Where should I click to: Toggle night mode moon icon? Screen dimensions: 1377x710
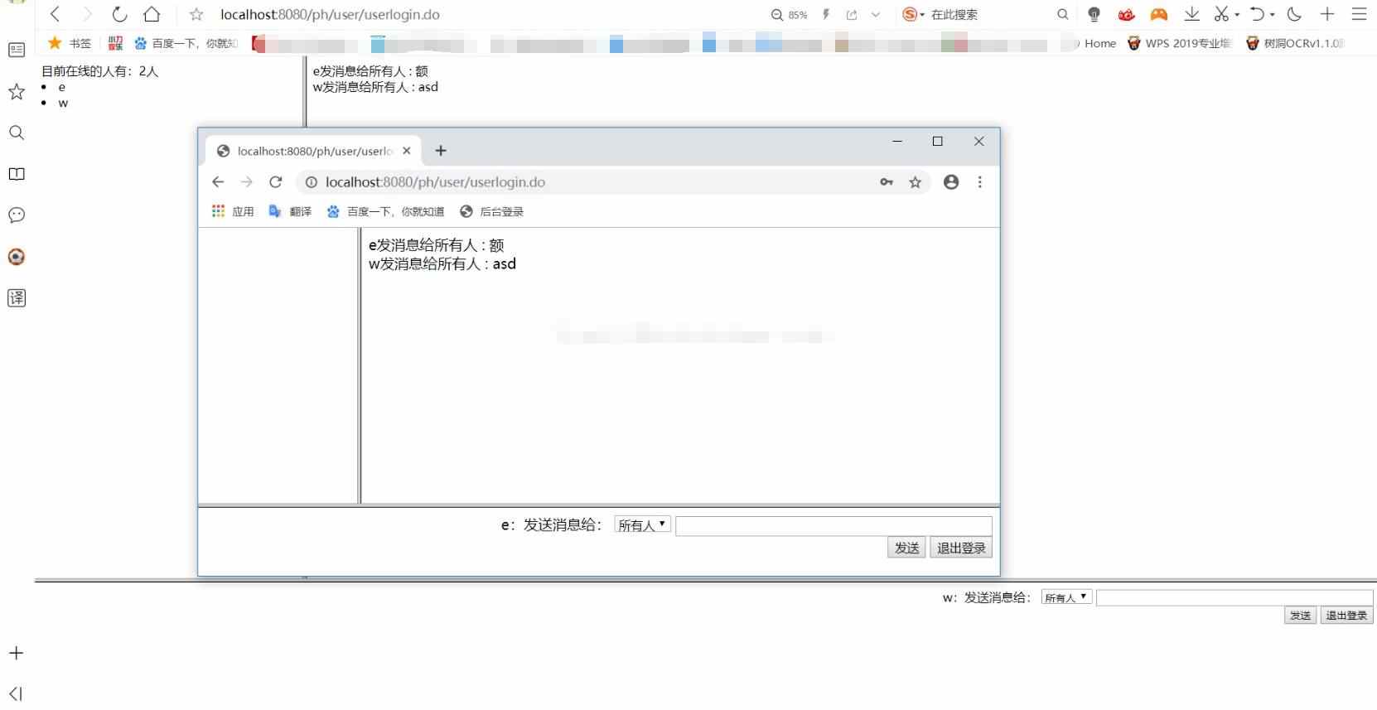pyautogui.click(x=1294, y=14)
